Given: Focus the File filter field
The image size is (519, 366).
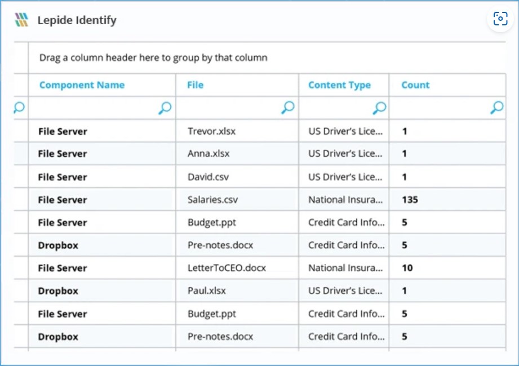Looking at the screenshot, I should pyautogui.click(x=237, y=108).
